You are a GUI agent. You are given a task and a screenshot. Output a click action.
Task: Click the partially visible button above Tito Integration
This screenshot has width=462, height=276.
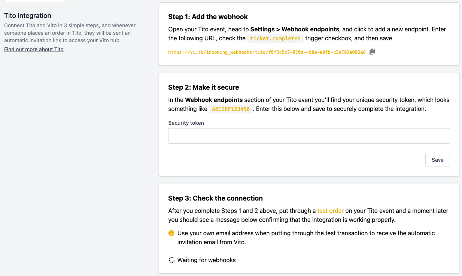35,1
